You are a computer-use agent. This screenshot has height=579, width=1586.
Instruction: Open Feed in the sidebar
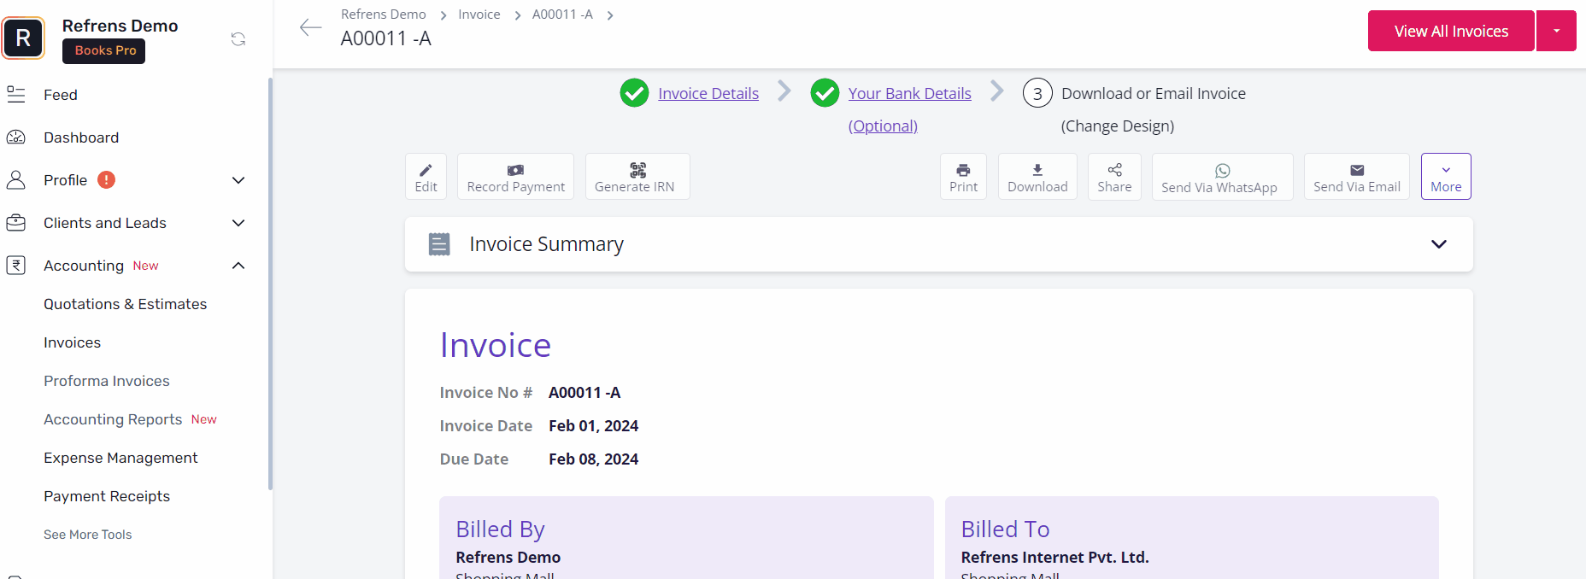pyautogui.click(x=61, y=95)
